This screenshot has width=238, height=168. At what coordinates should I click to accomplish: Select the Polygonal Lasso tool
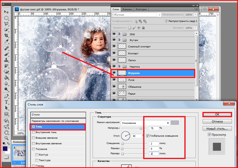[6, 24]
